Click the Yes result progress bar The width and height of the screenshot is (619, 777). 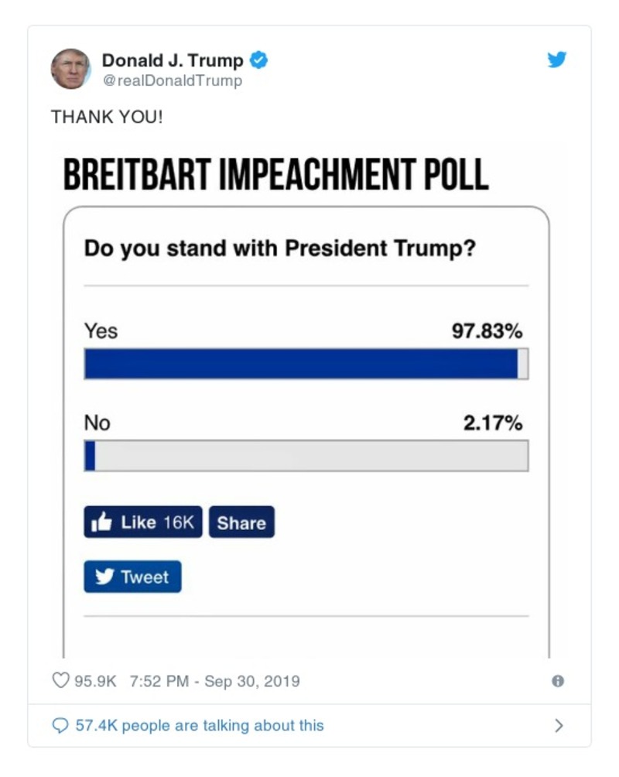(x=306, y=362)
